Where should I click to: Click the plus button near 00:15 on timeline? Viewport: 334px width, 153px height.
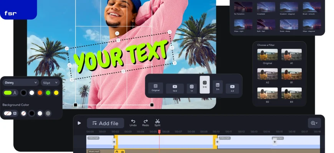pos(275,142)
